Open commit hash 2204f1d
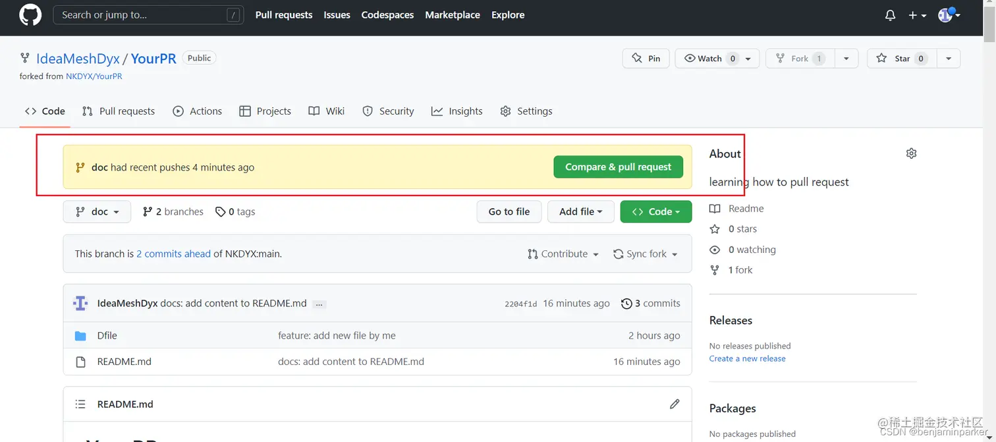Viewport: 996px width, 442px height. (521, 304)
